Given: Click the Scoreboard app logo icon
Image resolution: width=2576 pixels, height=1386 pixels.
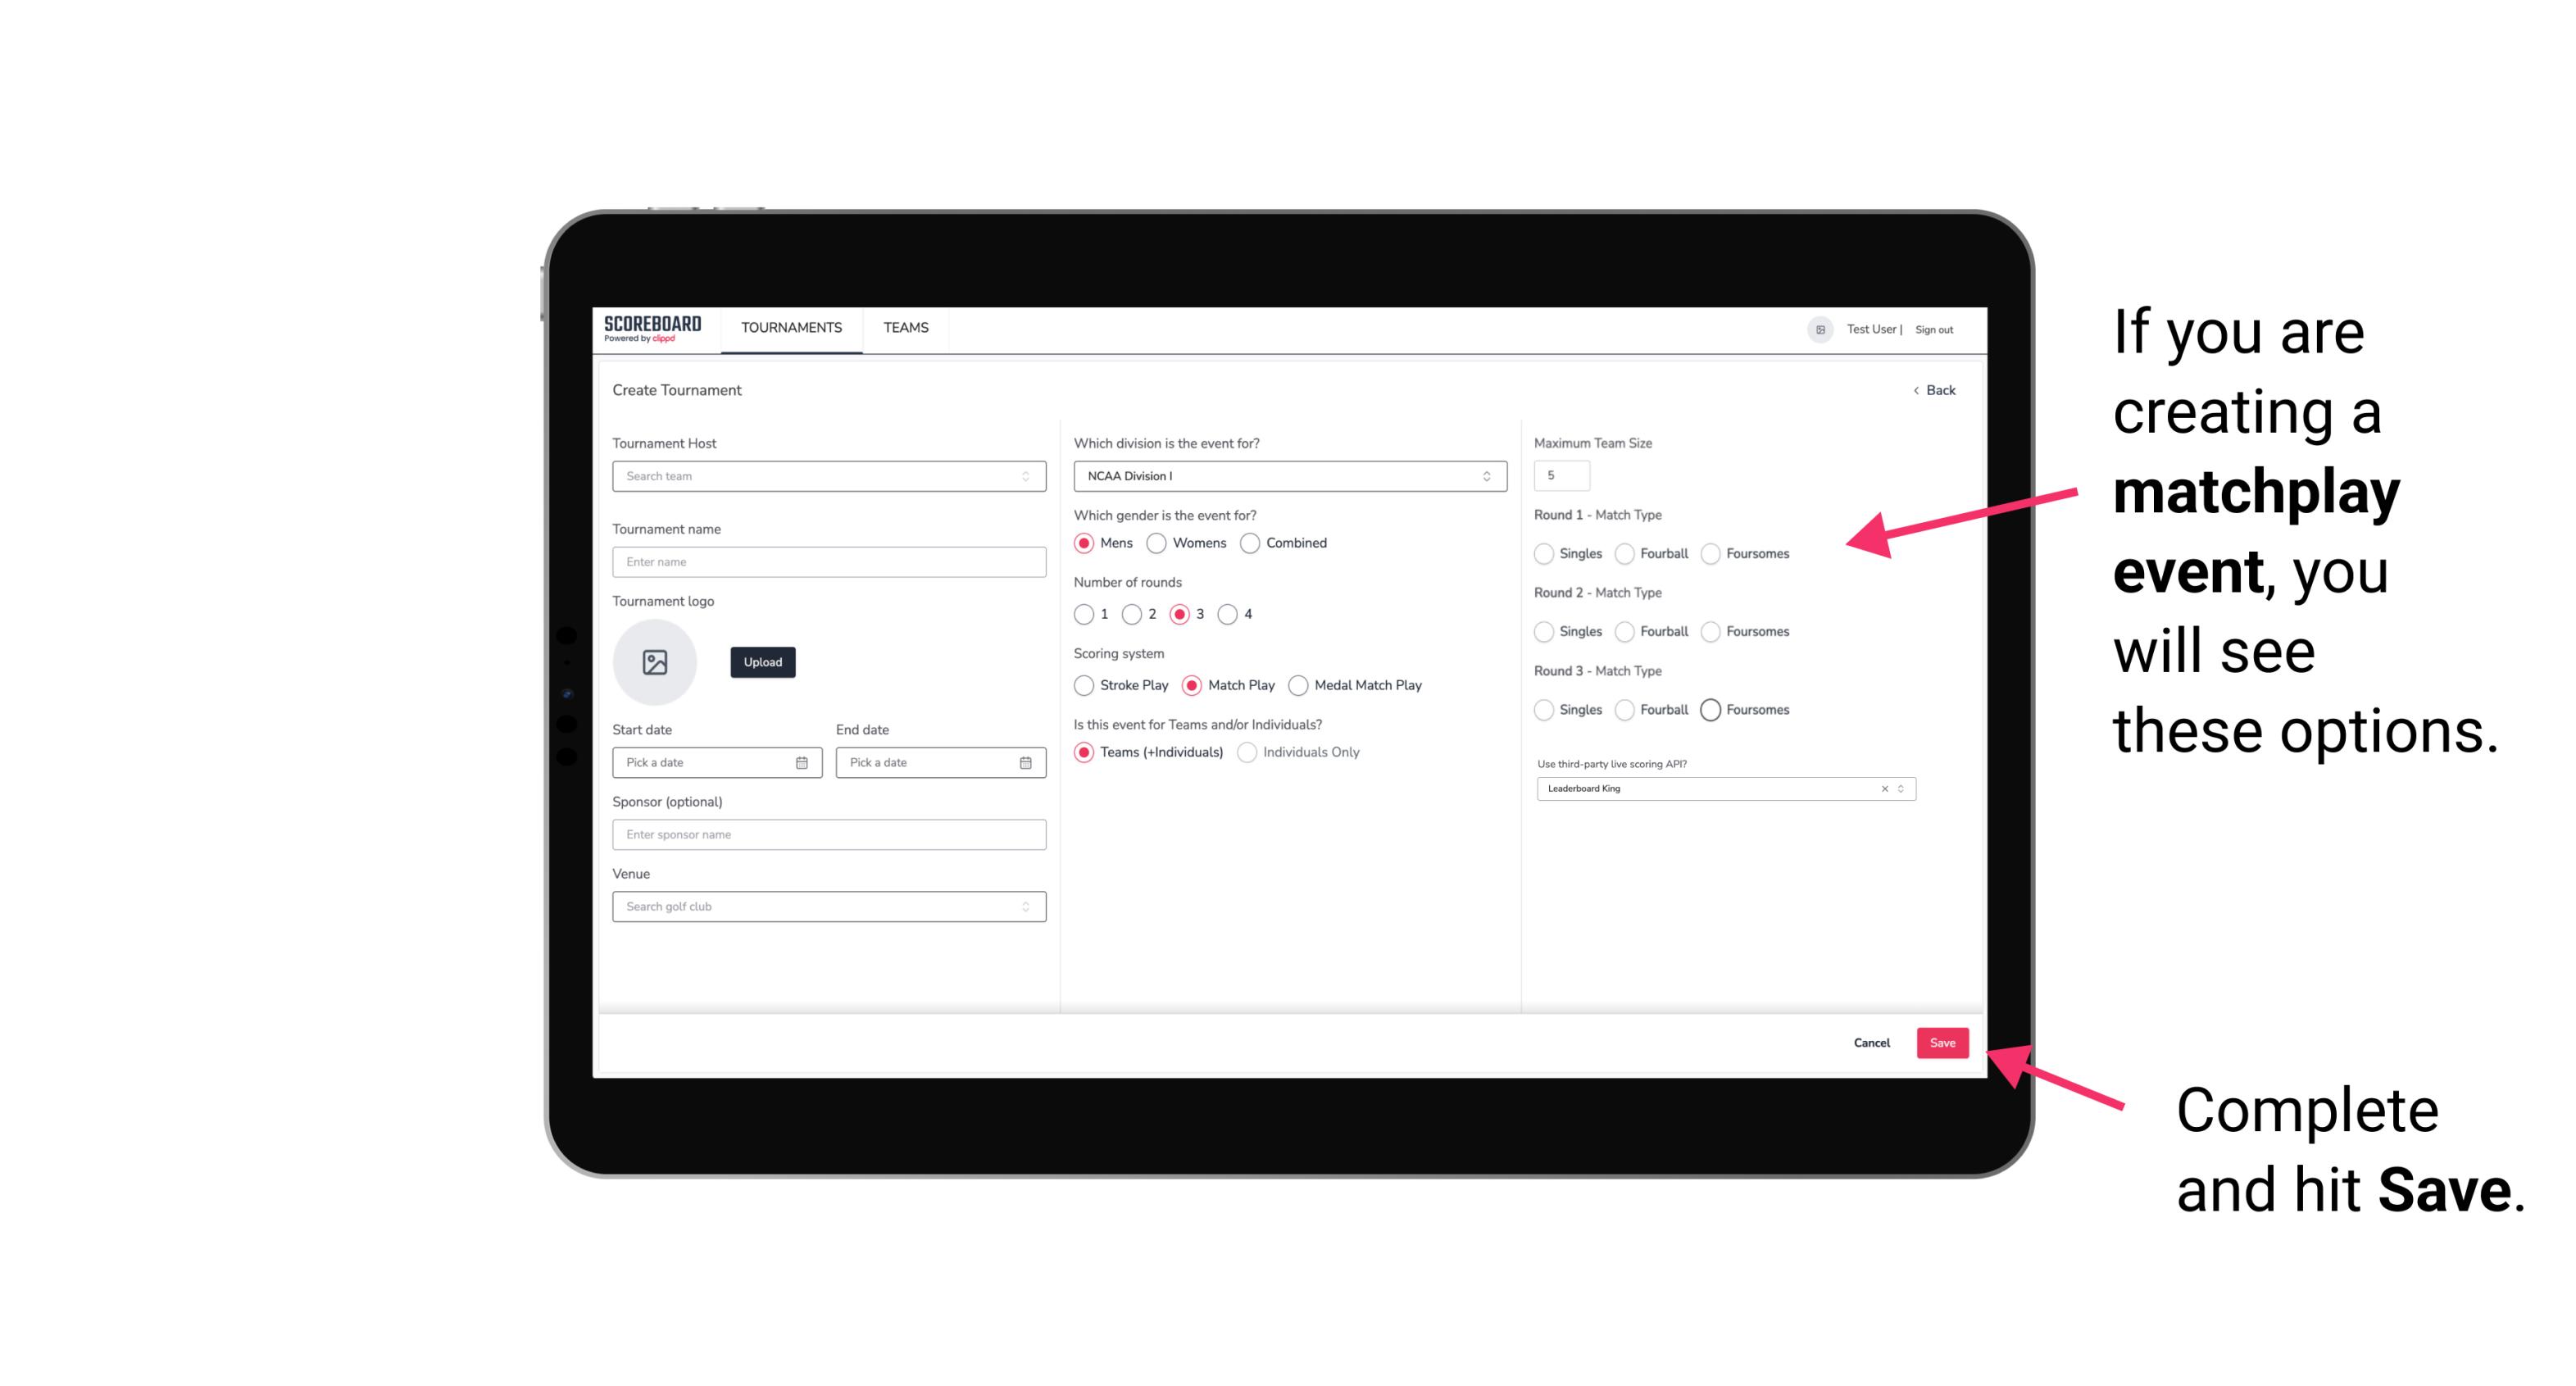Looking at the screenshot, I should tap(653, 329).
